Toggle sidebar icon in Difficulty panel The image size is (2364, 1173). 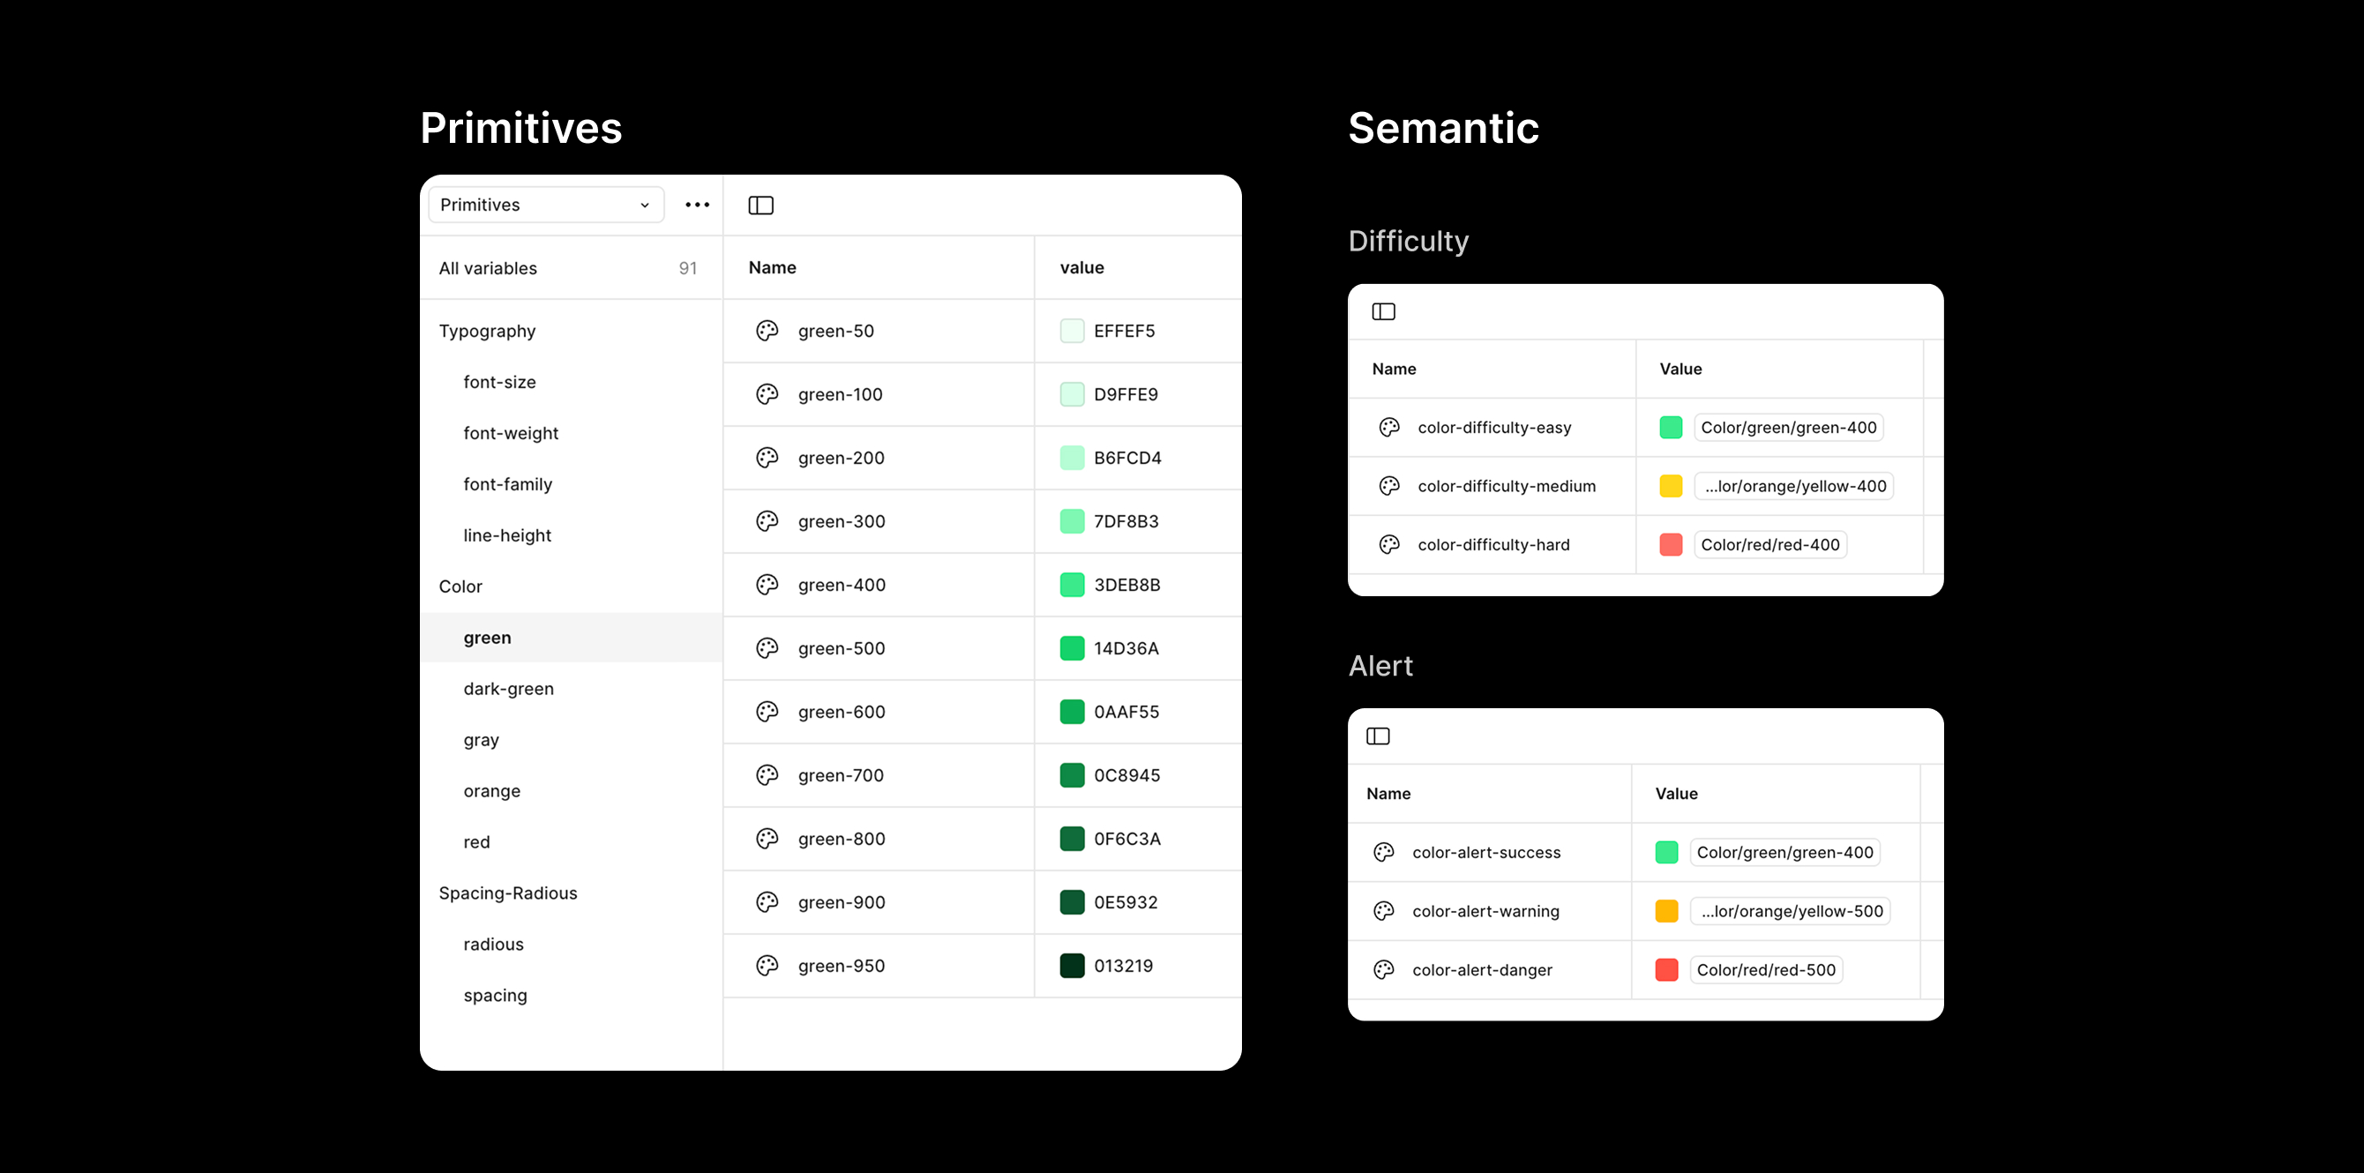click(x=1383, y=312)
